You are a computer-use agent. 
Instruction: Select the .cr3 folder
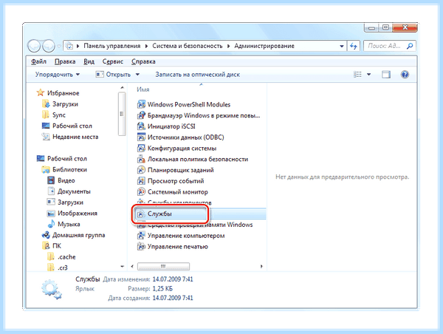point(58,267)
